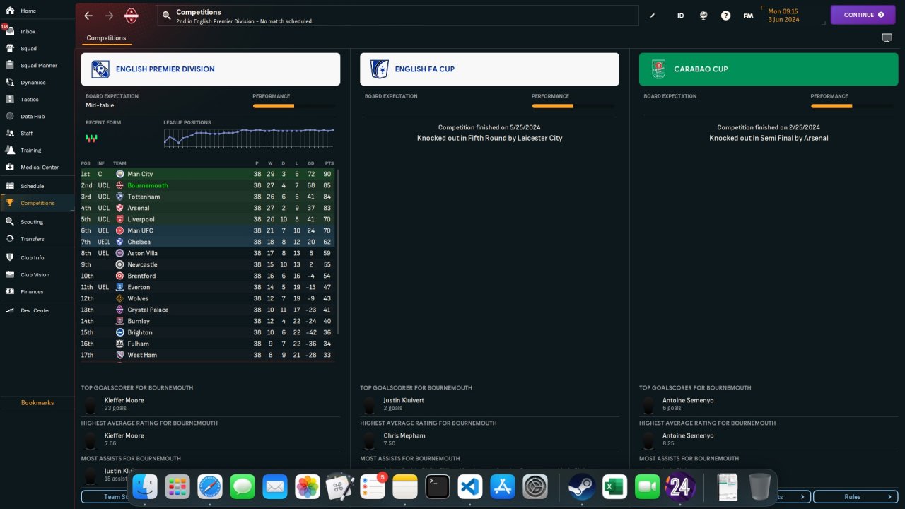The image size is (905, 509).
Task: Open Tactics in the sidebar
Action: click(x=37, y=100)
